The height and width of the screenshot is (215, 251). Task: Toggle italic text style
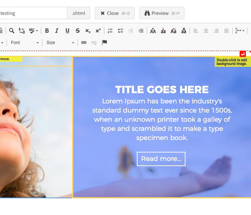click(x=57, y=31)
